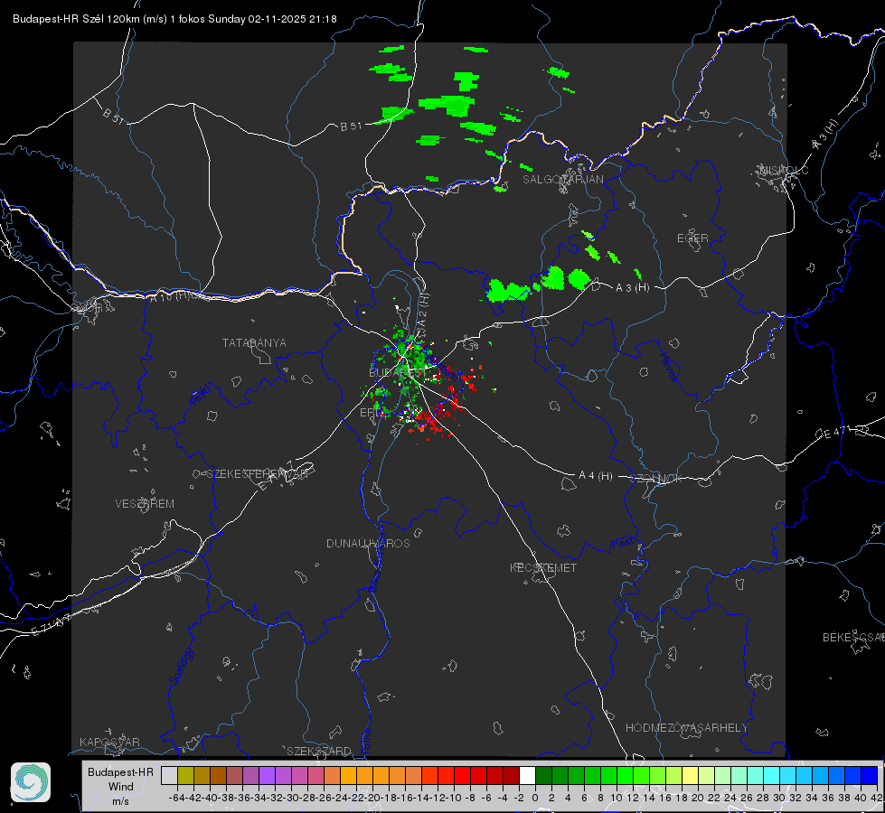Select the dark red swatch between -4 and -2

(511, 775)
